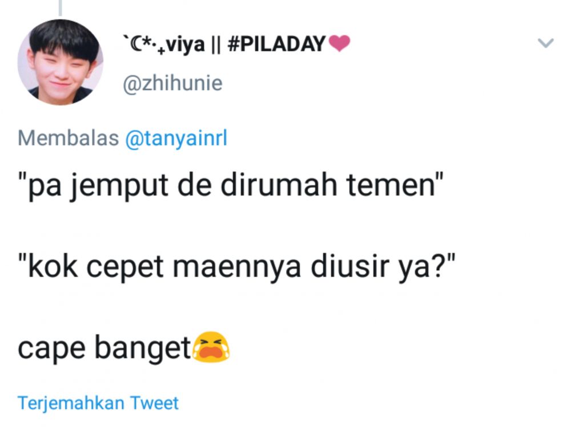The height and width of the screenshot is (427, 571).
Task: Click the Membalas reply label
Action: coord(68,138)
